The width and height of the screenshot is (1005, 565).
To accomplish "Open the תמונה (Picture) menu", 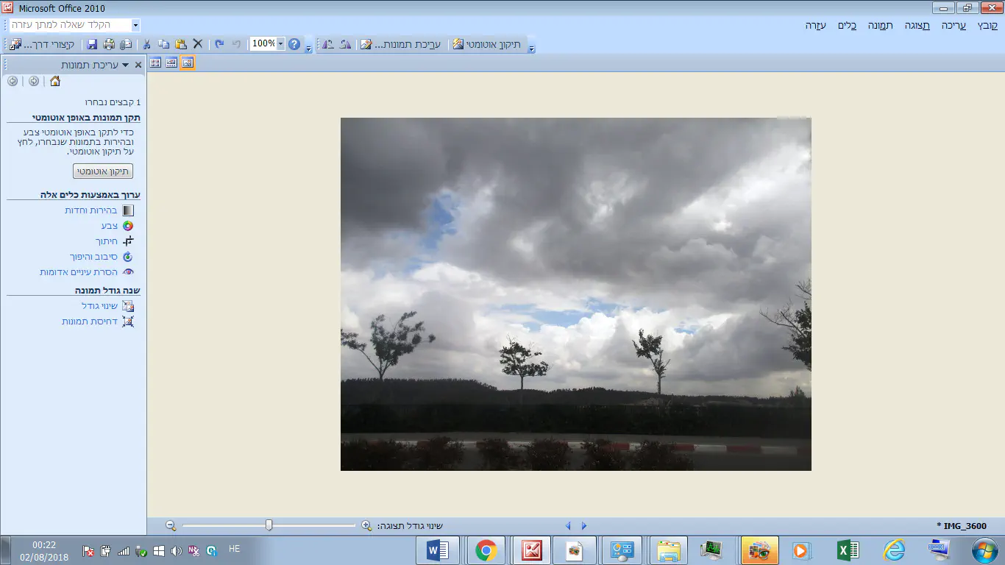I will pos(880,26).
